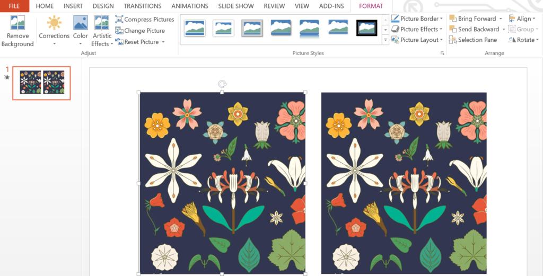
Task: Open the FILE backstage tab
Action: (14, 6)
